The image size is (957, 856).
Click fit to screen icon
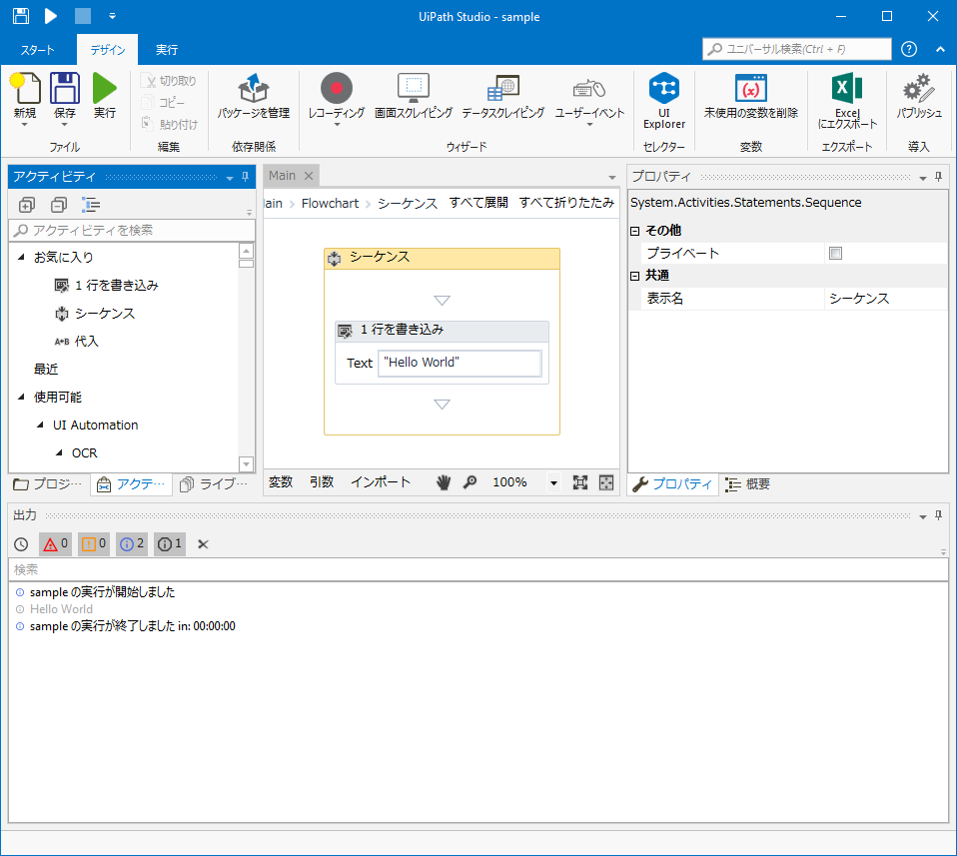pos(580,482)
